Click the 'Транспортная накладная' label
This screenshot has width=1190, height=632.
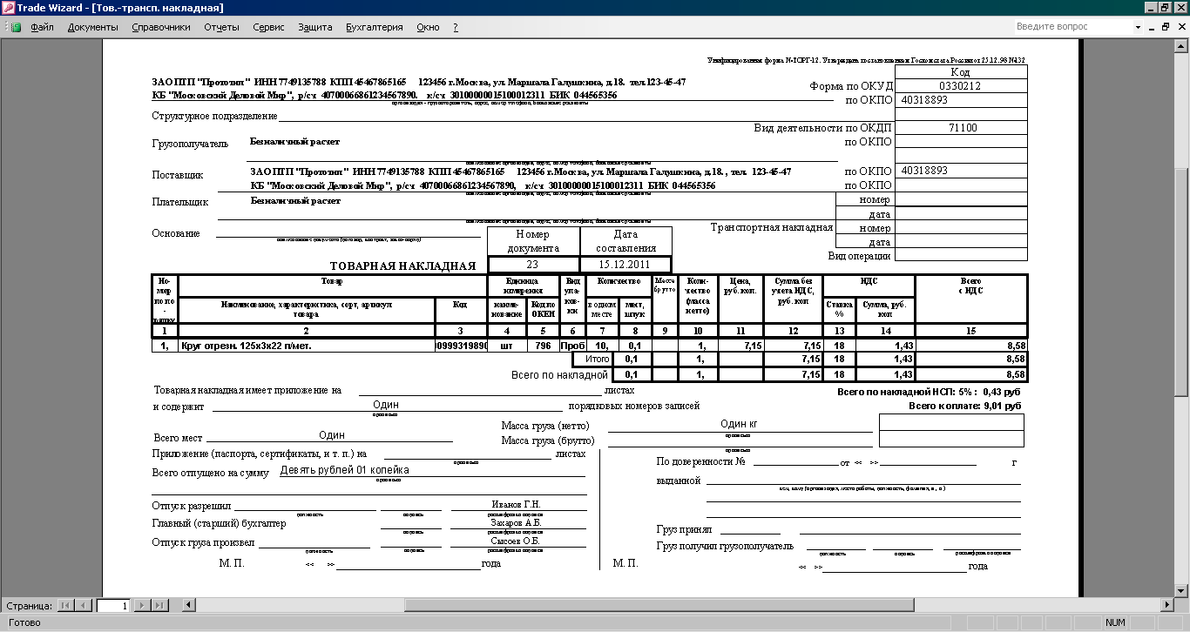pos(772,227)
